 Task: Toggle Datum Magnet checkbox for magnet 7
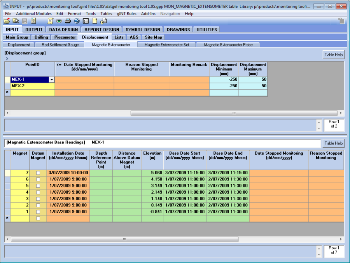[38, 173]
